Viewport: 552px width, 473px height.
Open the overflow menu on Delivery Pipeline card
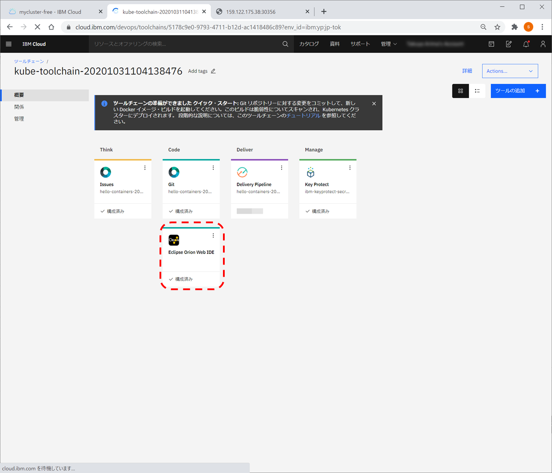tap(281, 168)
